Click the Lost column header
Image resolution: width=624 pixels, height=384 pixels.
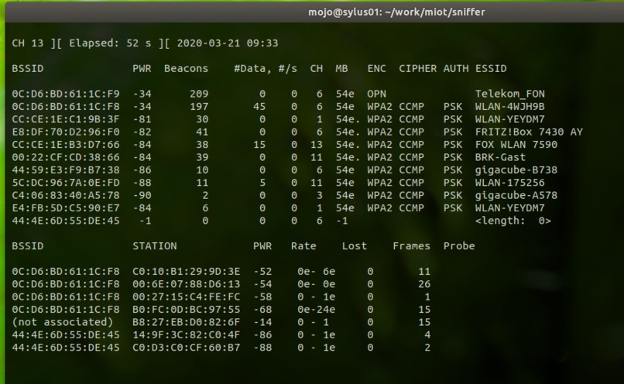point(354,246)
